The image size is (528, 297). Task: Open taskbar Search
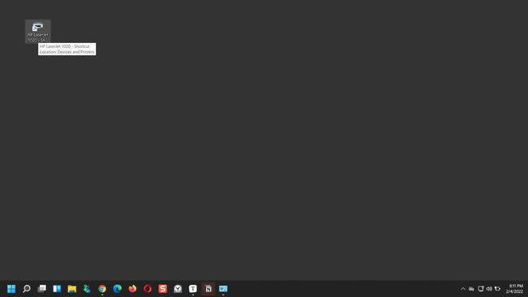[27, 289]
